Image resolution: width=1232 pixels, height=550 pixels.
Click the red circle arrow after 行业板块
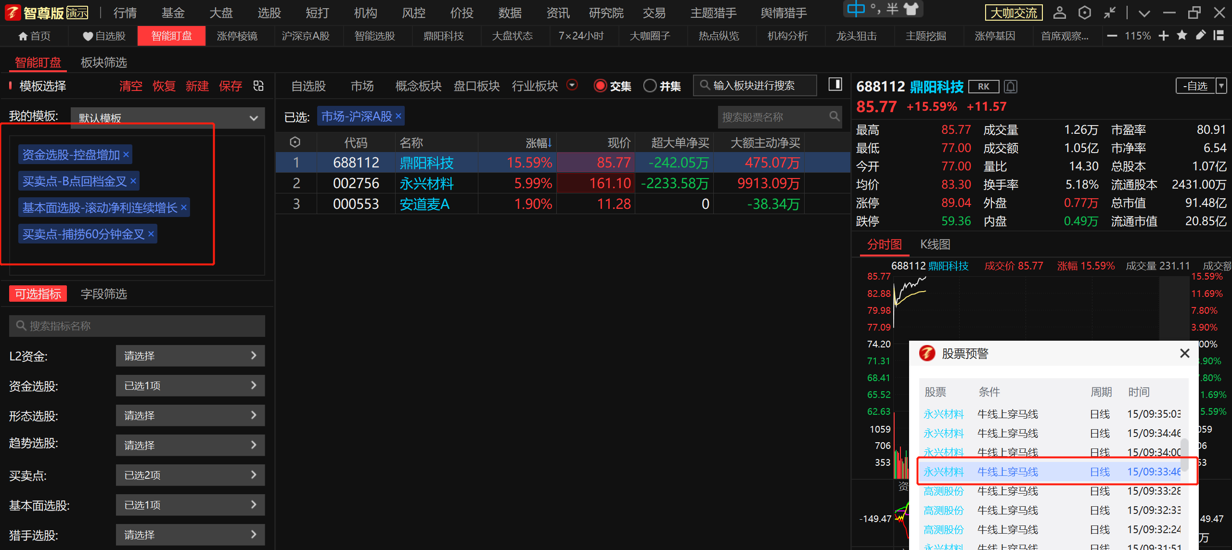pyautogui.click(x=572, y=85)
